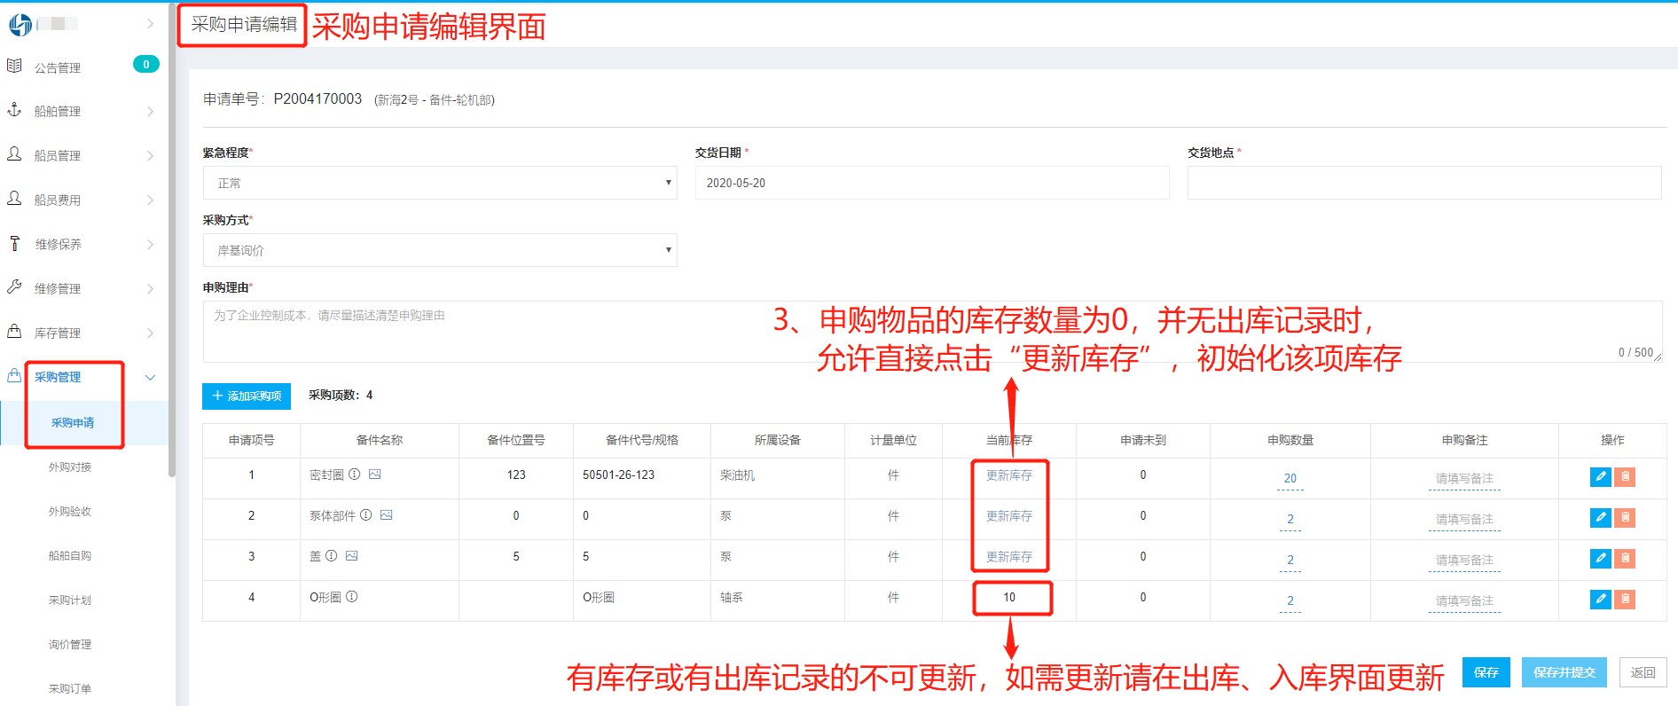
Task: Delete purchase item row 2
Action: pyautogui.click(x=1625, y=518)
